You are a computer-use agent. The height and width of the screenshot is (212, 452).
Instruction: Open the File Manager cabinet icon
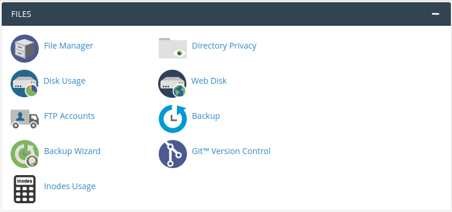25,49
